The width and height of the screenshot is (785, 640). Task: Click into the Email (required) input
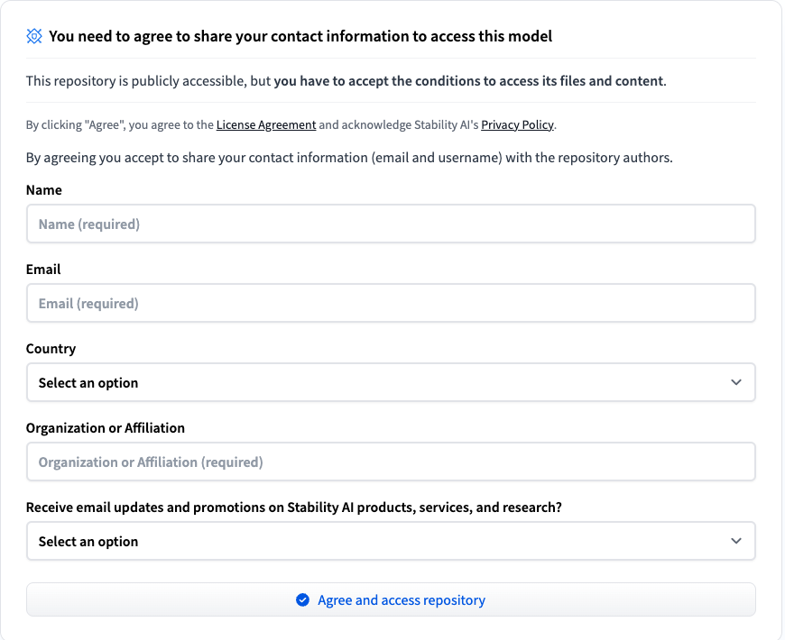click(390, 304)
